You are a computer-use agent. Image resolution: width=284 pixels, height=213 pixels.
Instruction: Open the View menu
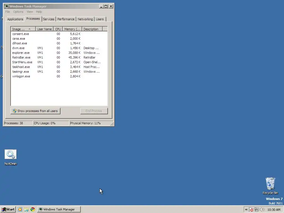pyautogui.click(x=30, y=12)
